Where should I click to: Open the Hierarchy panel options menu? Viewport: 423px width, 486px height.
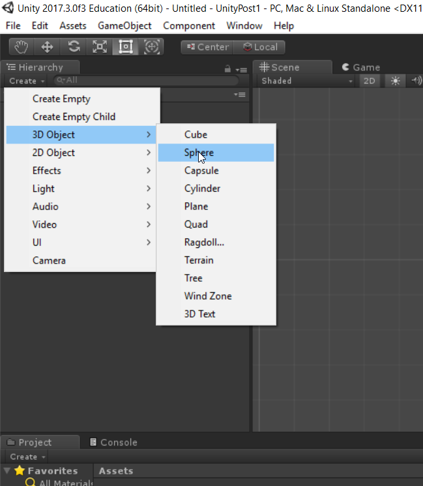[242, 70]
